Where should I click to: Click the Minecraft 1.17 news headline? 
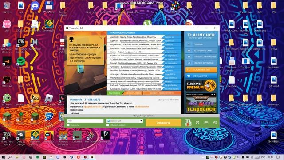(x=85, y=100)
